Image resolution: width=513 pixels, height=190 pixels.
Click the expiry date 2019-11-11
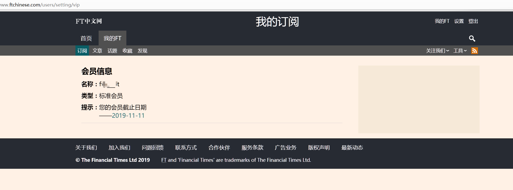128,116
